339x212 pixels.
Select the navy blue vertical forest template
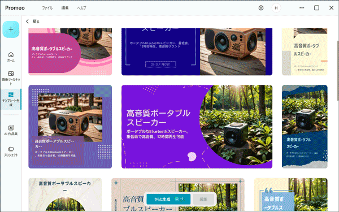pyautogui.click(x=305, y=127)
